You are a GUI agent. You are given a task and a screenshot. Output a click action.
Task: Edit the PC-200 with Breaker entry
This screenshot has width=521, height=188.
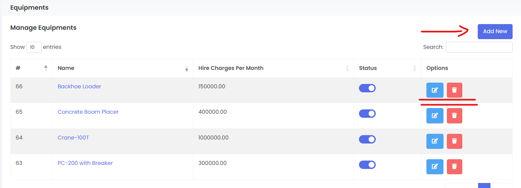coord(435,167)
